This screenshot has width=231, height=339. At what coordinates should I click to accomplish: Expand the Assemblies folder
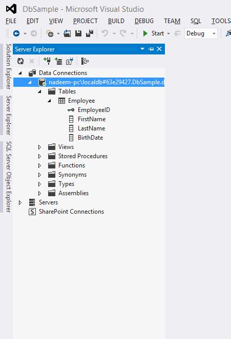tap(39, 193)
